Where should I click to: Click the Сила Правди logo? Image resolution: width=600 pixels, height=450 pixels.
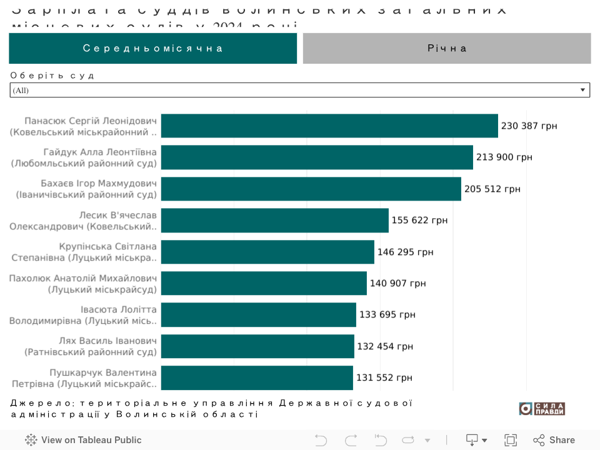coord(542,408)
